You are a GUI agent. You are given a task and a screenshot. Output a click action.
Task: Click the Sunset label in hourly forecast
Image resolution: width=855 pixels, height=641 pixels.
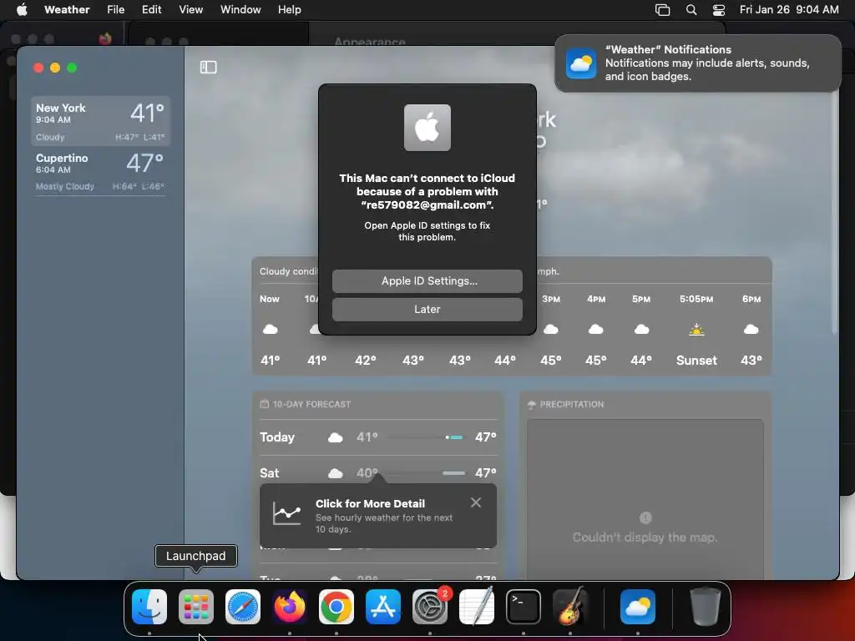click(696, 361)
